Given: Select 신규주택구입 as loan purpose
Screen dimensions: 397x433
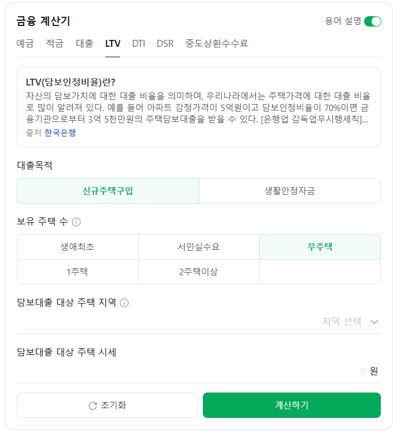Looking at the screenshot, I should coord(108,191).
